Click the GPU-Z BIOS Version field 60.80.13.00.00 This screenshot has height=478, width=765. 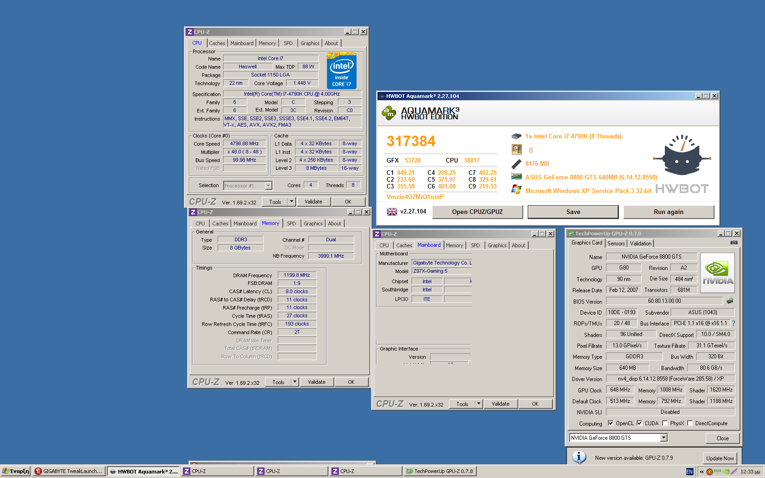pyautogui.click(x=664, y=301)
